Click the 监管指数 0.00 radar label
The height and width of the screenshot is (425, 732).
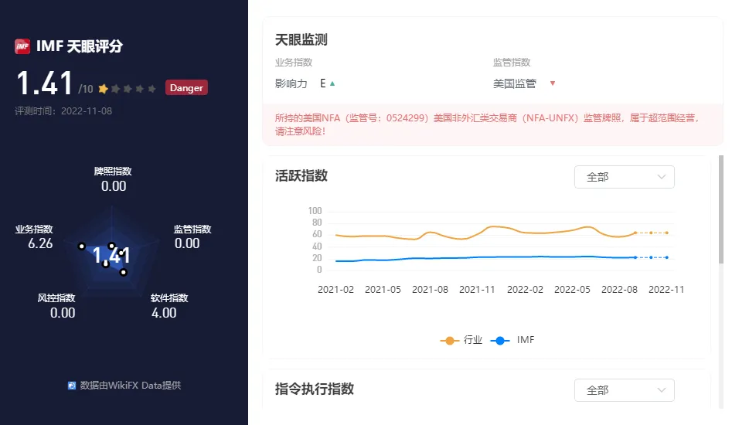point(192,236)
